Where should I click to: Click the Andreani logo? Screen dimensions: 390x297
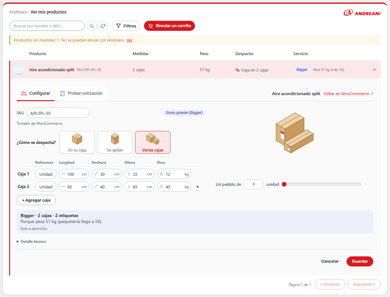click(x=362, y=13)
